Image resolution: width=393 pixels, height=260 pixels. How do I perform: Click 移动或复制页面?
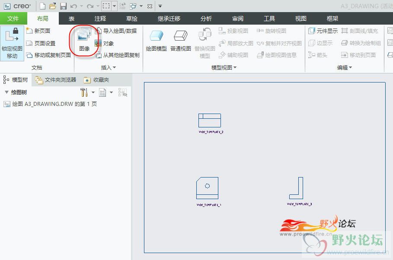click(x=48, y=55)
